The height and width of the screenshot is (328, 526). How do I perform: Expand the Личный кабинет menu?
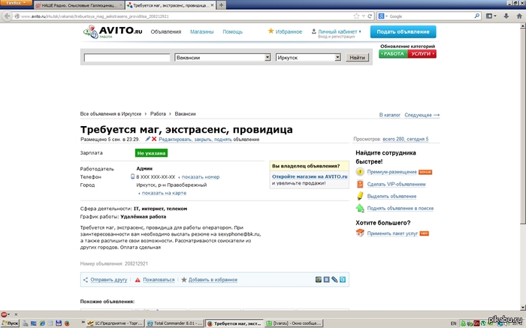pos(337,32)
